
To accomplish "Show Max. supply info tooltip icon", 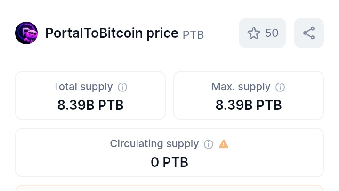I will [280, 87].
